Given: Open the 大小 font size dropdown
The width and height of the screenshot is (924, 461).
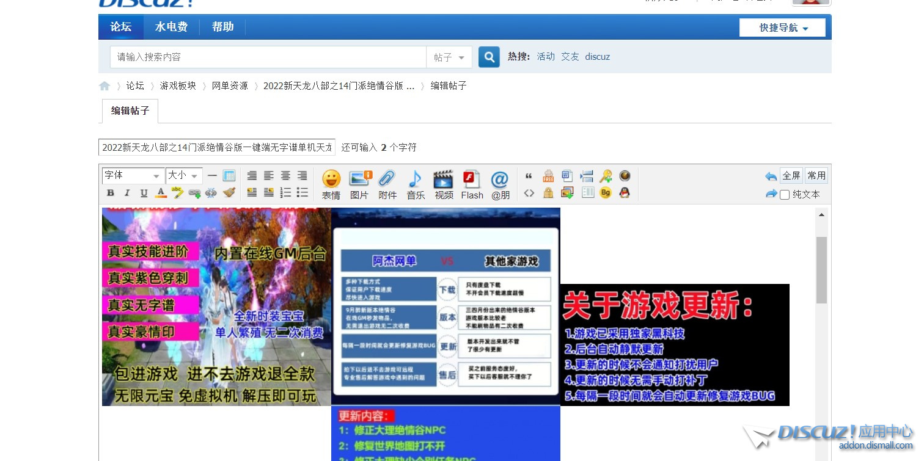Looking at the screenshot, I should pyautogui.click(x=184, y=176).
